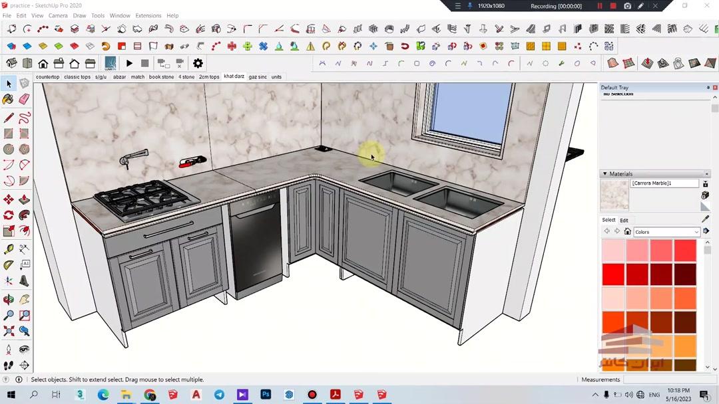Pick the Rectangle tool

9,134
